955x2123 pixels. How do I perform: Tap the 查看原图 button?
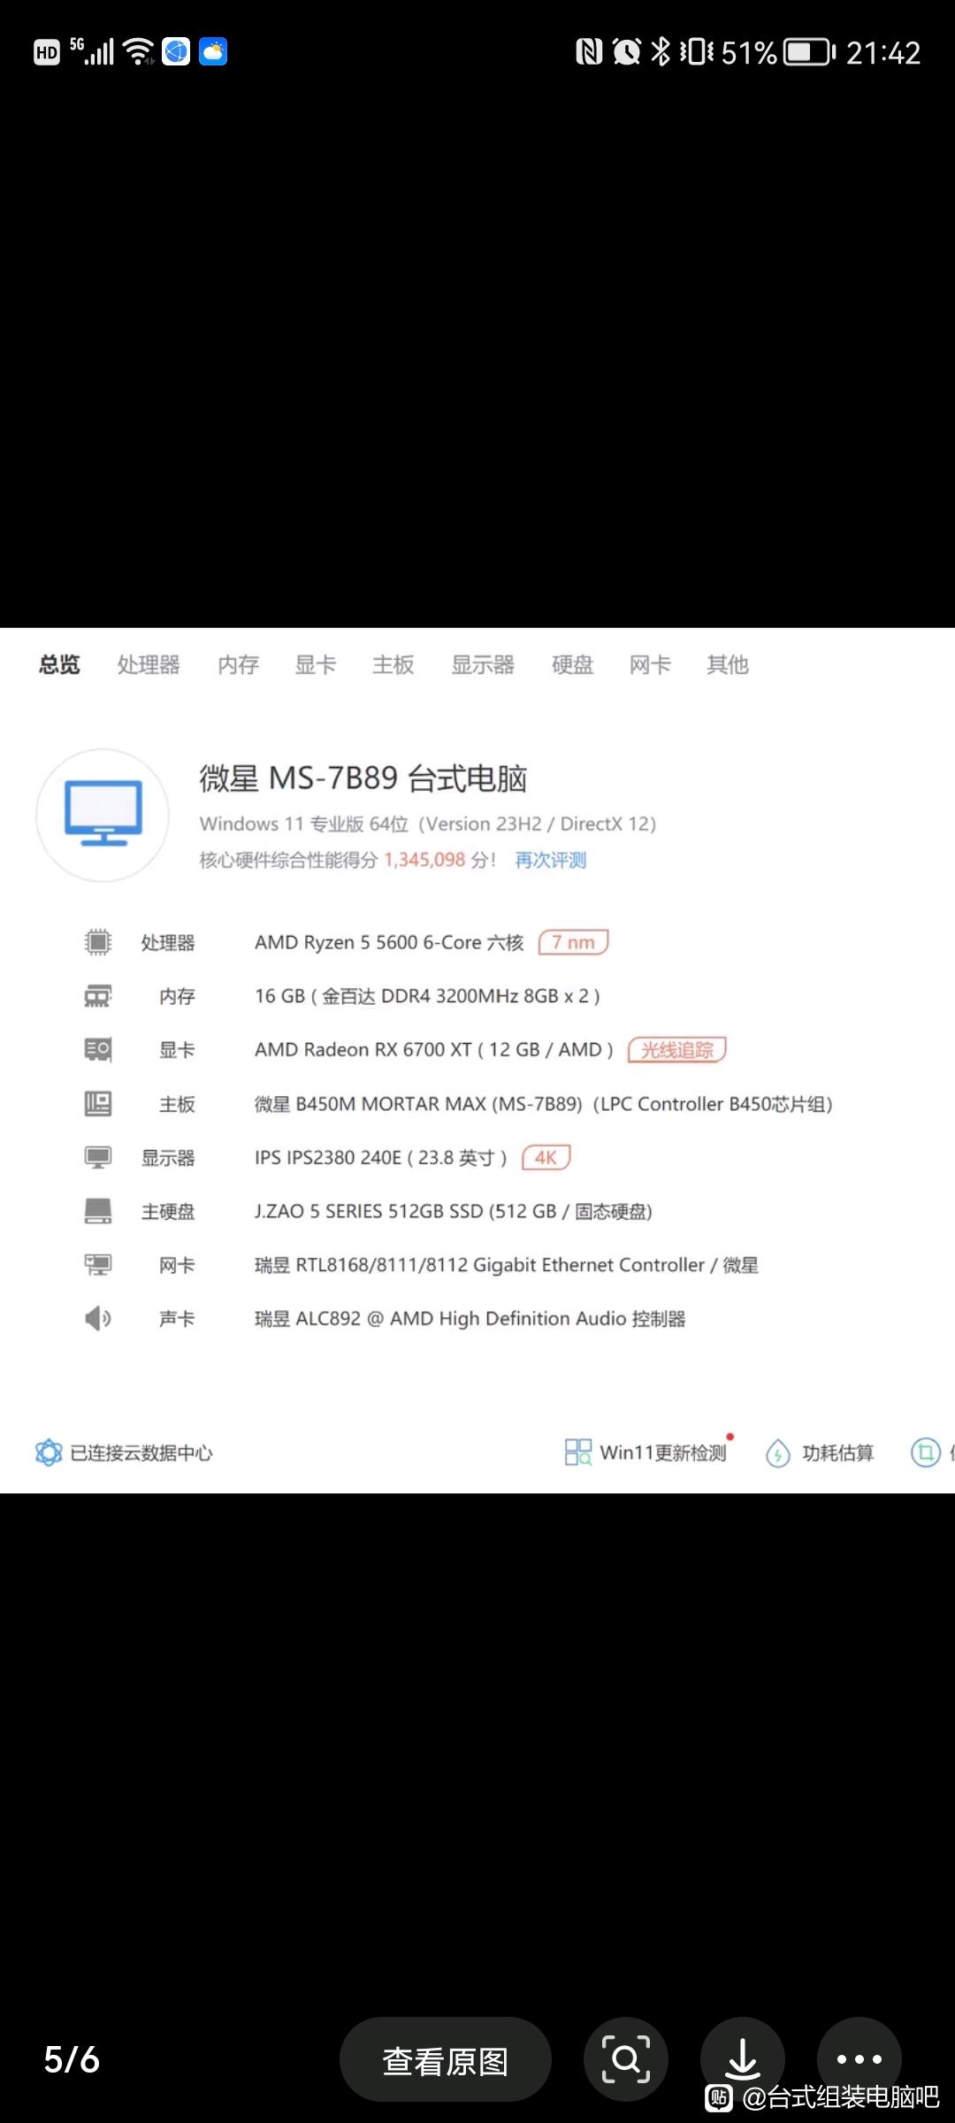click(446, 2059)
